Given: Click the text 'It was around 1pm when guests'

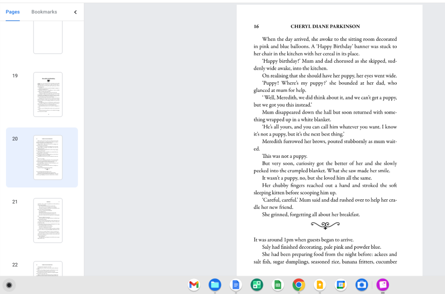Looking at the screenshot, I should [289, 240].
